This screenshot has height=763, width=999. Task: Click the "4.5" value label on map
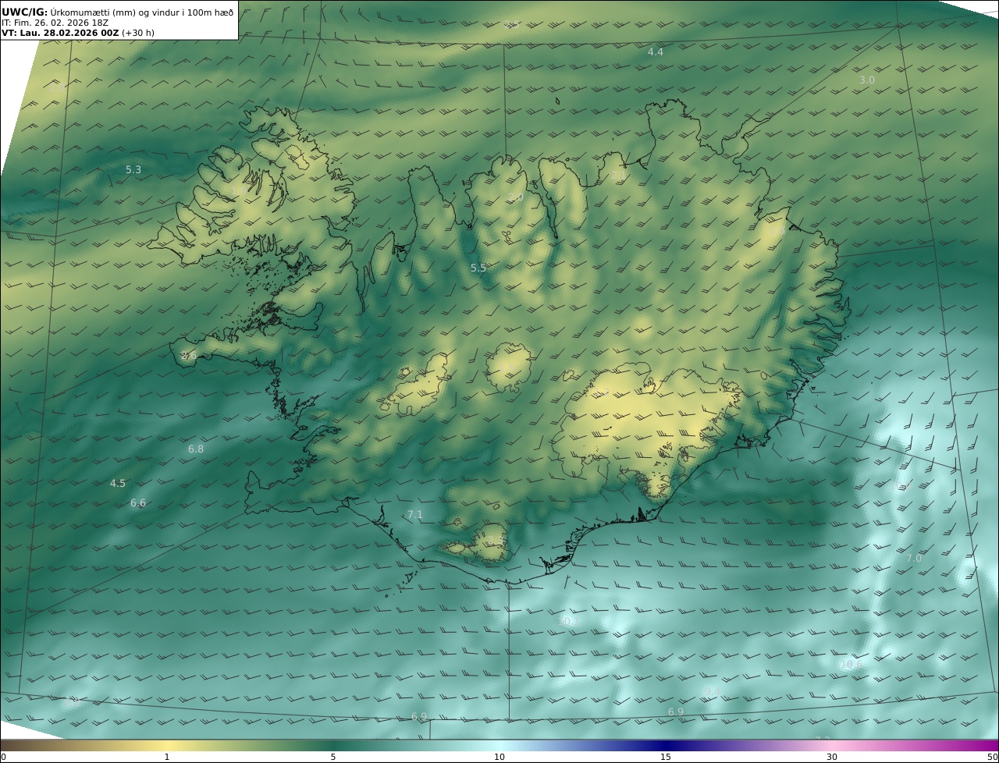tap(118, 484)
